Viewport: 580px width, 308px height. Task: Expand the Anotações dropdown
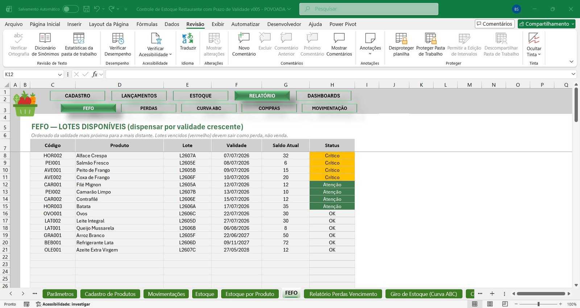pyautogui.click(x=370, y=54)
